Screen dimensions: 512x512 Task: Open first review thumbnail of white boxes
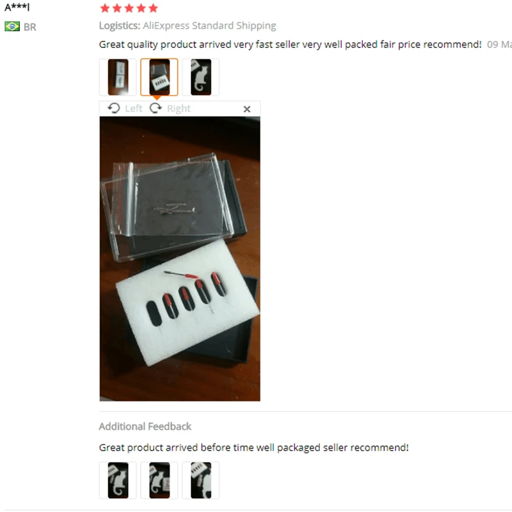[x=118, y=77]
